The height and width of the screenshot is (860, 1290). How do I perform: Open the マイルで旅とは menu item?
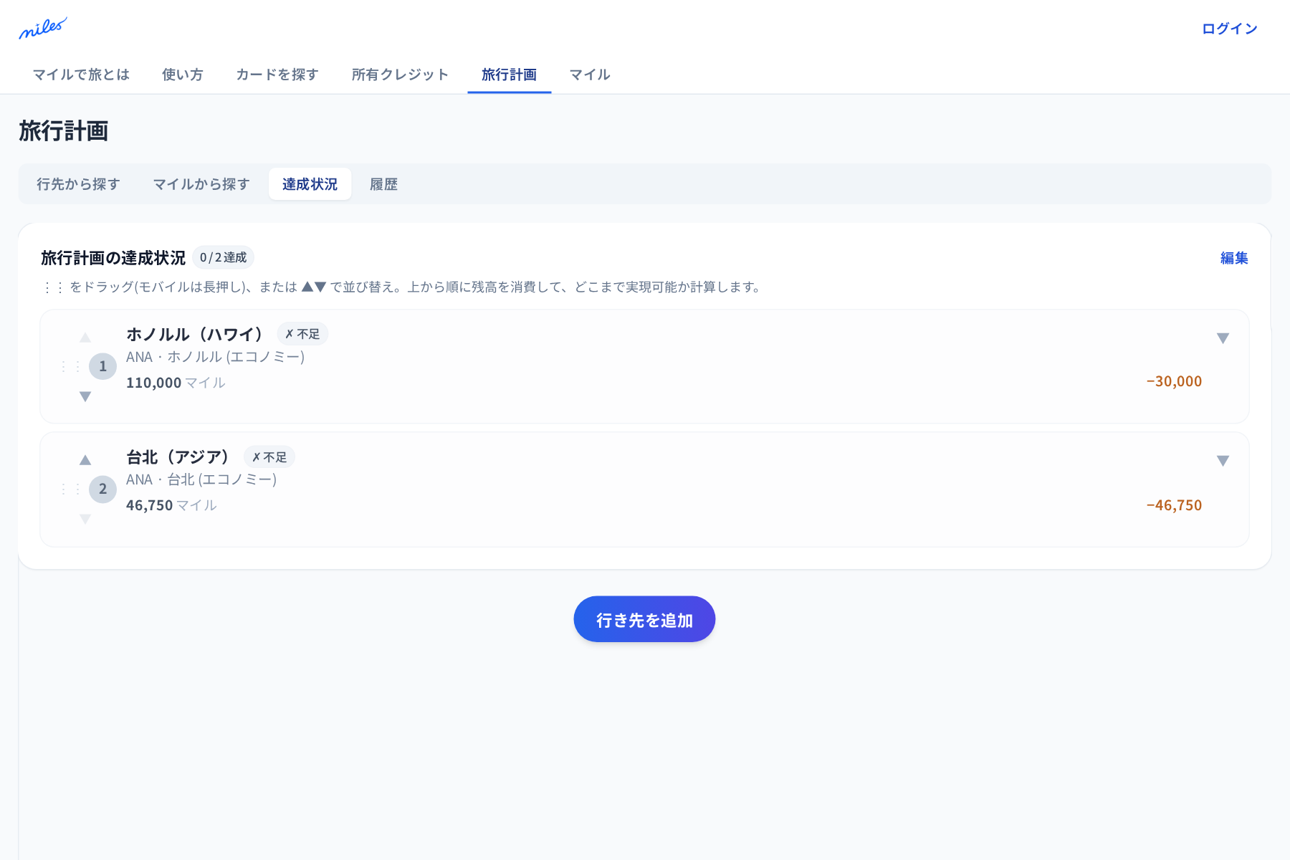coord(81,75)
